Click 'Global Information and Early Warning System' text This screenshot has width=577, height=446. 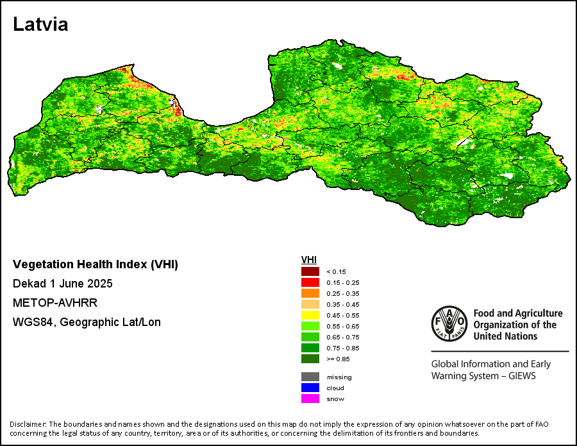tap(491, 370)
